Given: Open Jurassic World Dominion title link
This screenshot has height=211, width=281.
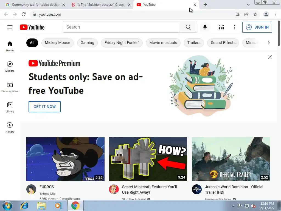Looking at the screenshot, I should click(234, 190).
